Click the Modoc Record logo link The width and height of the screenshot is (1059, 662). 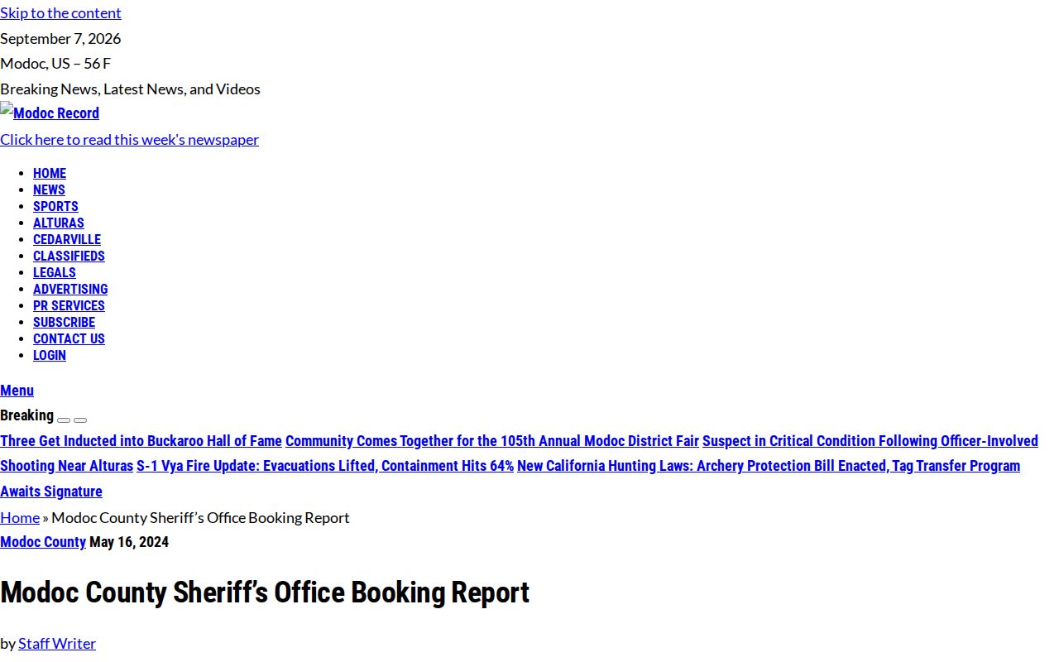[x=50, y=113]
